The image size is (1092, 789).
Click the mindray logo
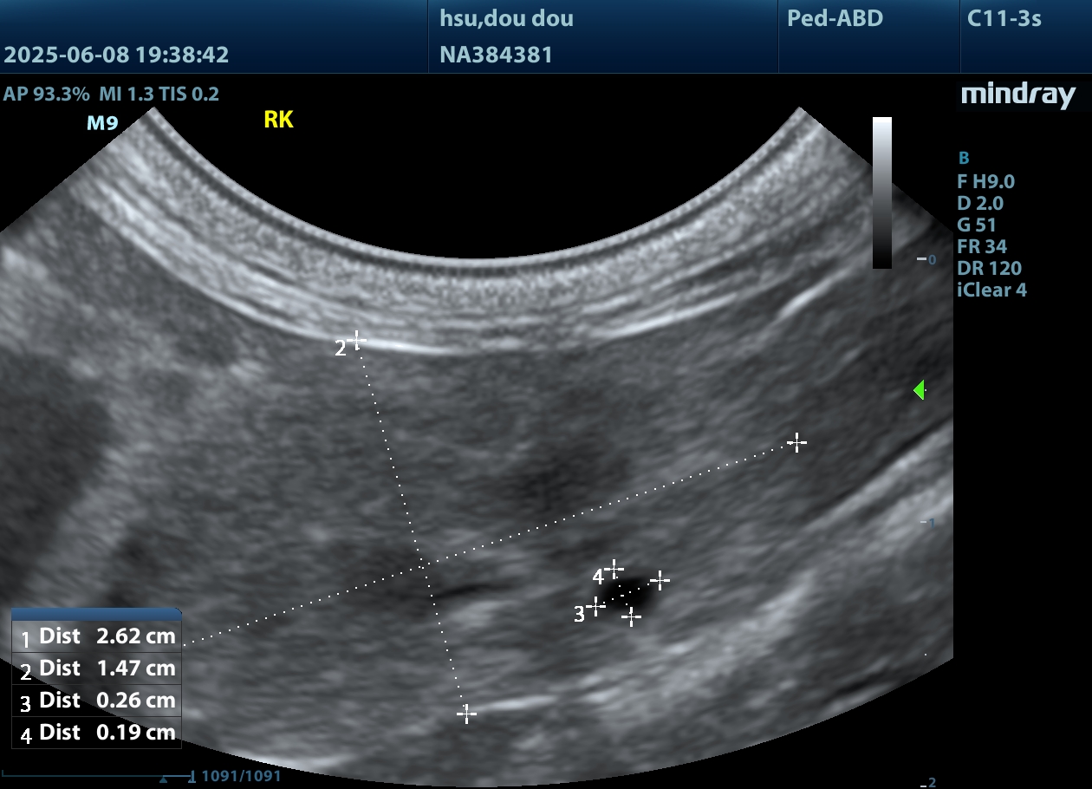(1017, 95)
